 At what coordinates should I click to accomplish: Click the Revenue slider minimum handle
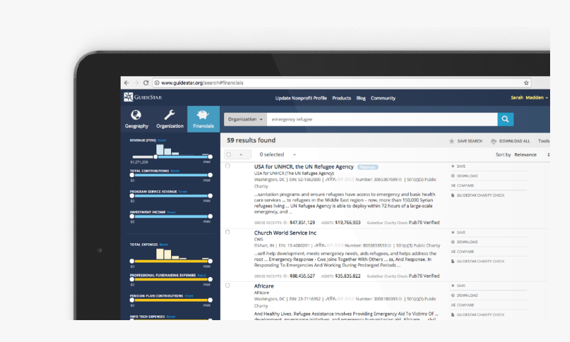pos(156,156)
